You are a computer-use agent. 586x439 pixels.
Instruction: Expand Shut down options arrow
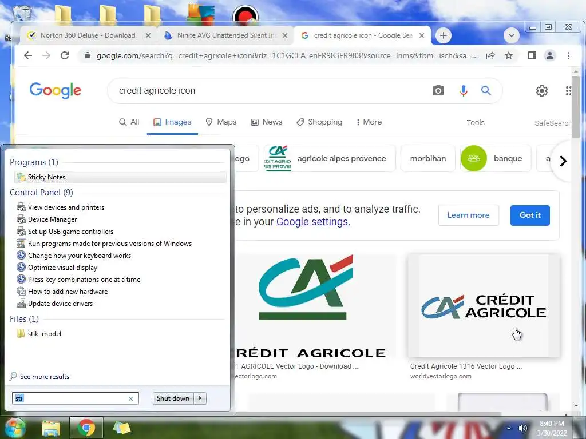(200, 398)
